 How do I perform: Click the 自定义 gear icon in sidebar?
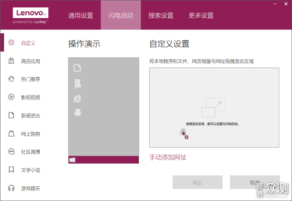point(11,43)
